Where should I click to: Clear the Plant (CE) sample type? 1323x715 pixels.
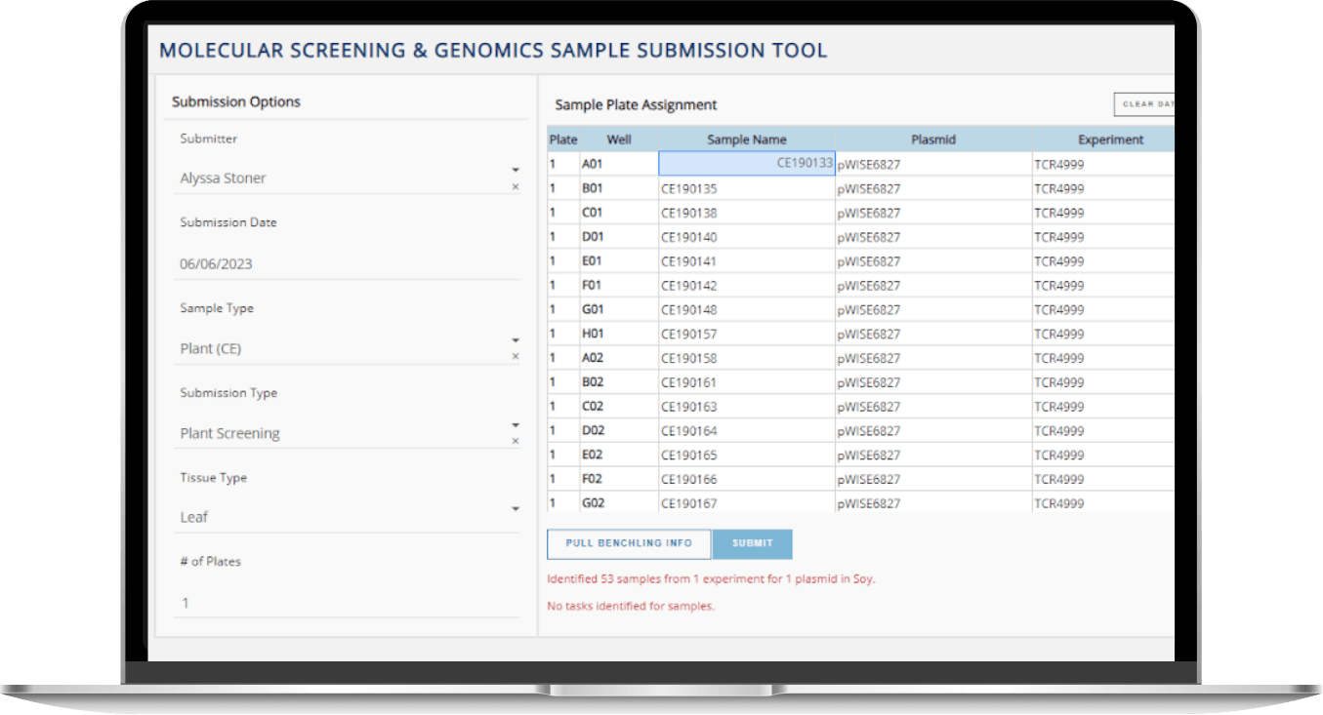point(516,357)
